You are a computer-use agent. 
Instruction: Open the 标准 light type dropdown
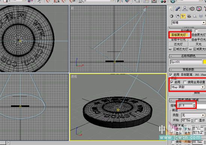click(188, 23)
